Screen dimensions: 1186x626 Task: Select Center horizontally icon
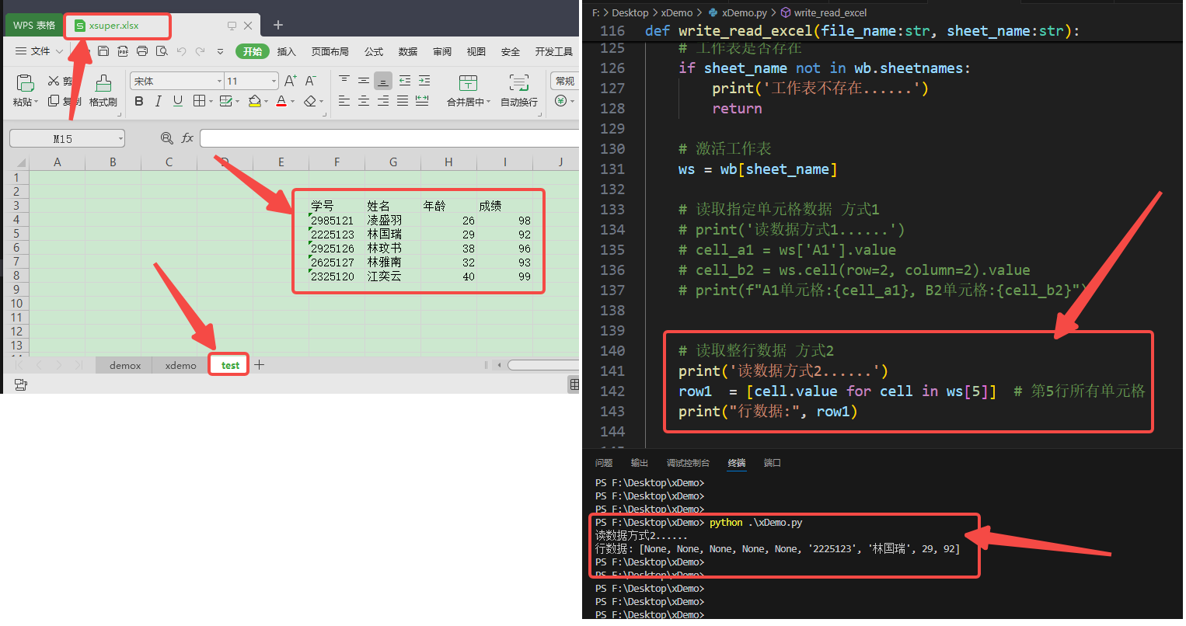tap(364, 101)
